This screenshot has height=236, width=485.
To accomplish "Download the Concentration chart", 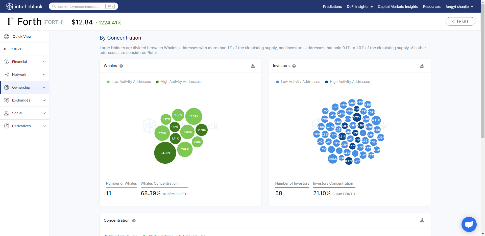I will pyautogui.click(x=422, y=220).
